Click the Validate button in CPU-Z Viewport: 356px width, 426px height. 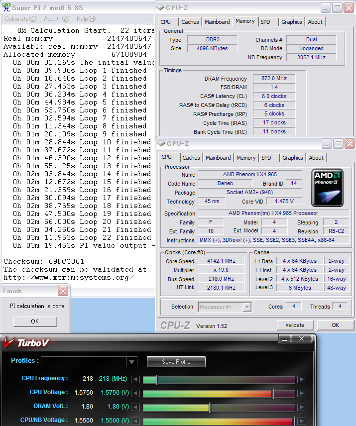(x=295, y=325)
